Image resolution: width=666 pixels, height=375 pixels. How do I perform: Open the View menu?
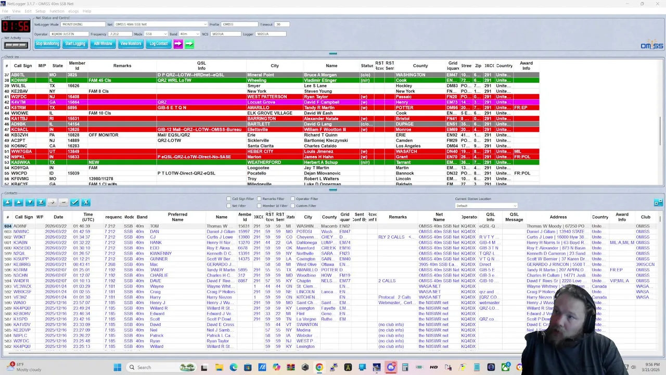tap(16, 11)
